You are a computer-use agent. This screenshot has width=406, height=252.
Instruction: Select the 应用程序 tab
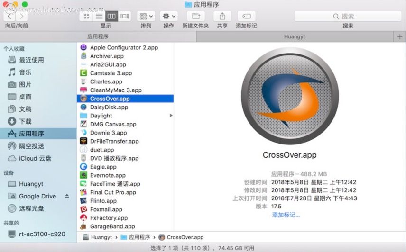pyautogui.click(x=98, y=36)
